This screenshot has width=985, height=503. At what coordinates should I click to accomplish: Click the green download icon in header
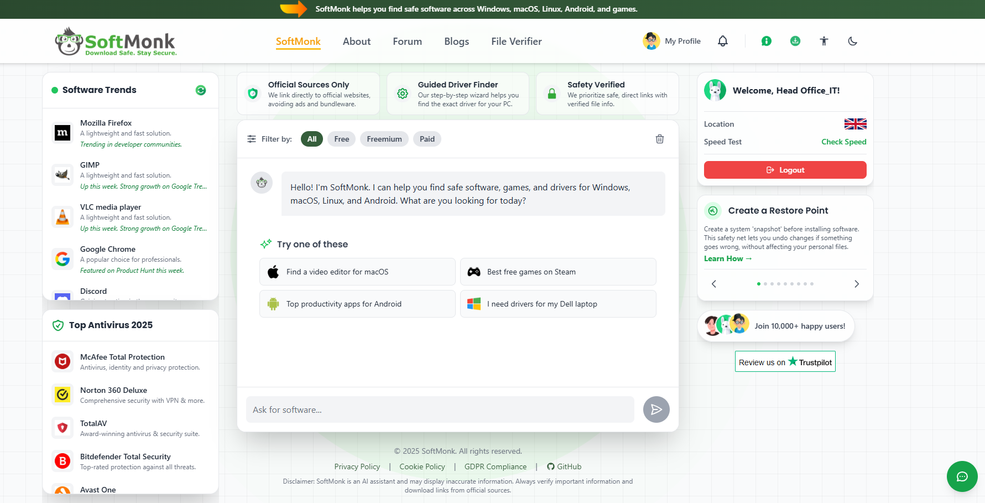(795, 41)
